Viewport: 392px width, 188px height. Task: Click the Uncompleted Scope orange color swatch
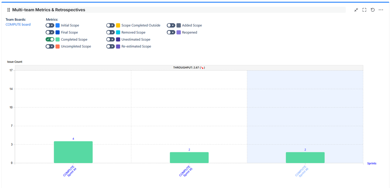point(58,46)
